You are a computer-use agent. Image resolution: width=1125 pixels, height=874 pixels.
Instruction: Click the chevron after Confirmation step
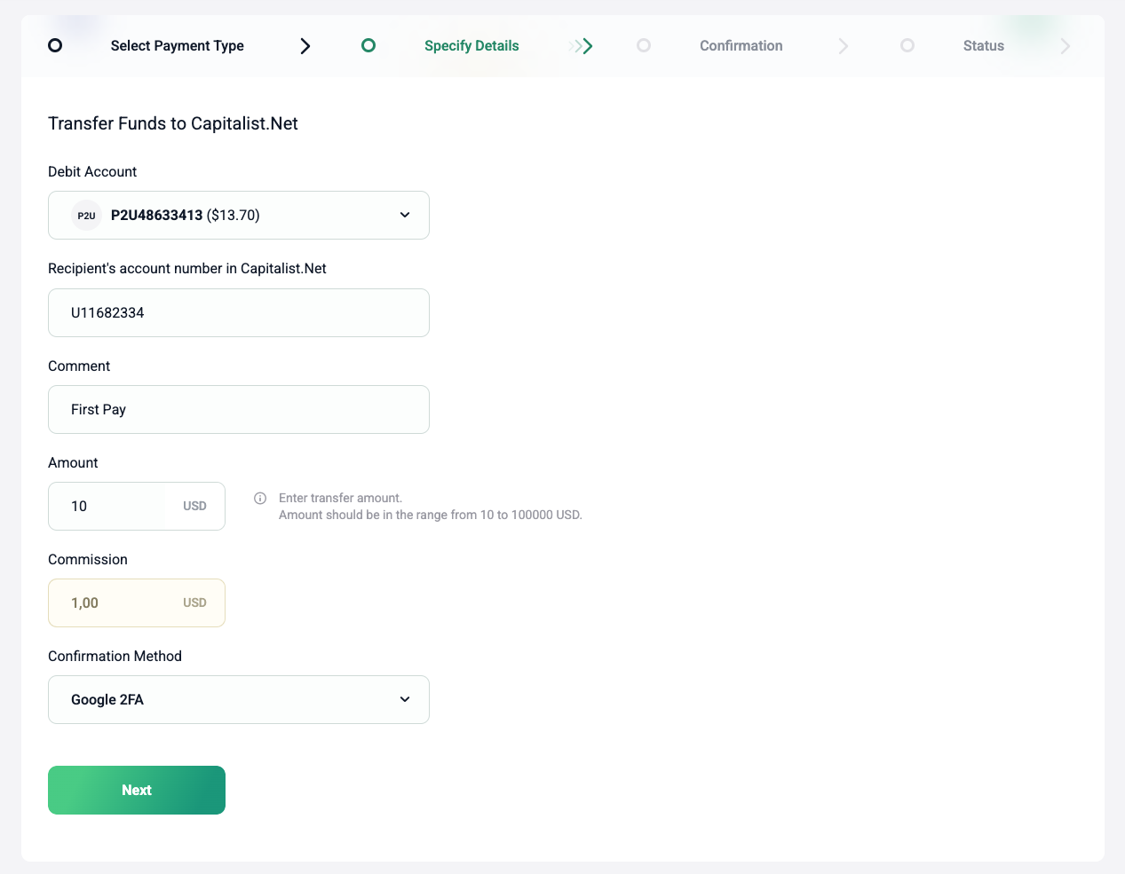844,46
